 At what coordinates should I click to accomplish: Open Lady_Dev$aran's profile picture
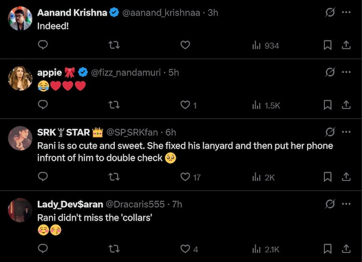click(x=20, y=210)
